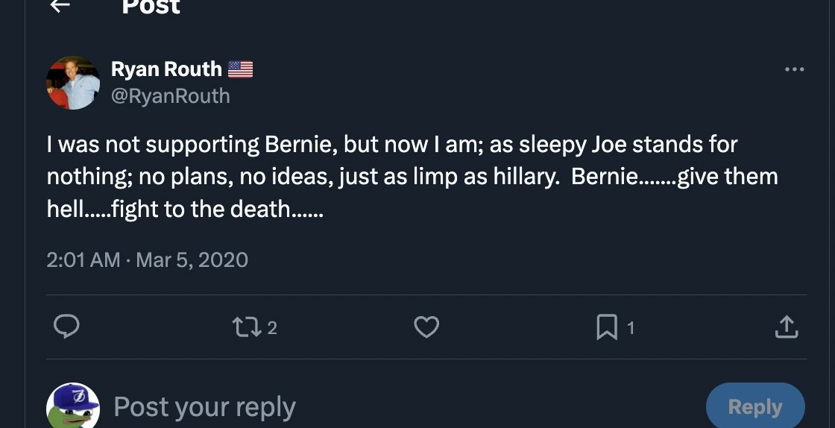
Task: Share the post via the upload-arrow icon
Action: [x=787, y=327]
